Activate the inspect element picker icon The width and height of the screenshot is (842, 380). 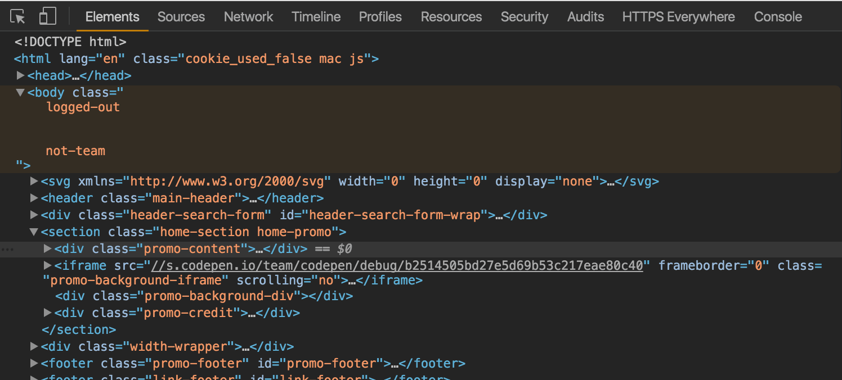(17, 16)
